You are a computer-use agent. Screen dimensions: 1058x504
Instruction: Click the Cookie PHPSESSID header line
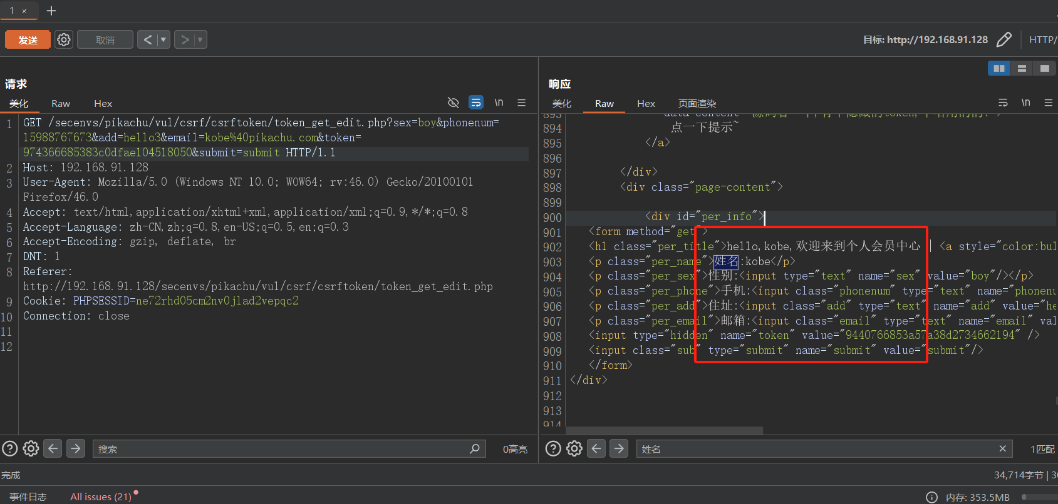[161, 301]
